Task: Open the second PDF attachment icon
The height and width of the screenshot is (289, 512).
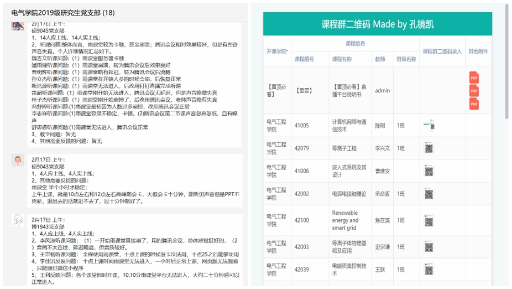Action: click(474, 91)
